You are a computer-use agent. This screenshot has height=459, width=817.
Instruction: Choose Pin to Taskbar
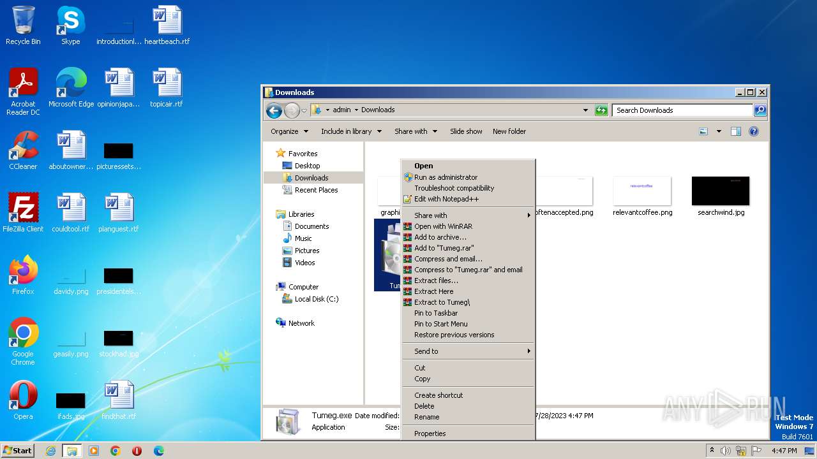(x=468, y=313)
